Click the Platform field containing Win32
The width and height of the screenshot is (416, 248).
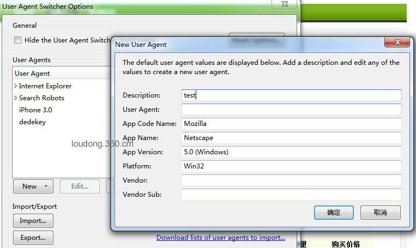291,166
